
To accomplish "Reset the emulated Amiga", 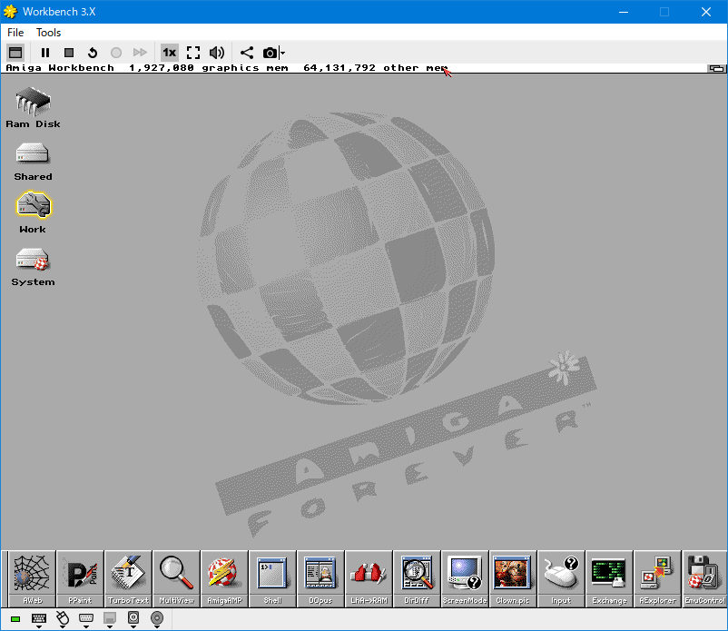I will point(93,53).
